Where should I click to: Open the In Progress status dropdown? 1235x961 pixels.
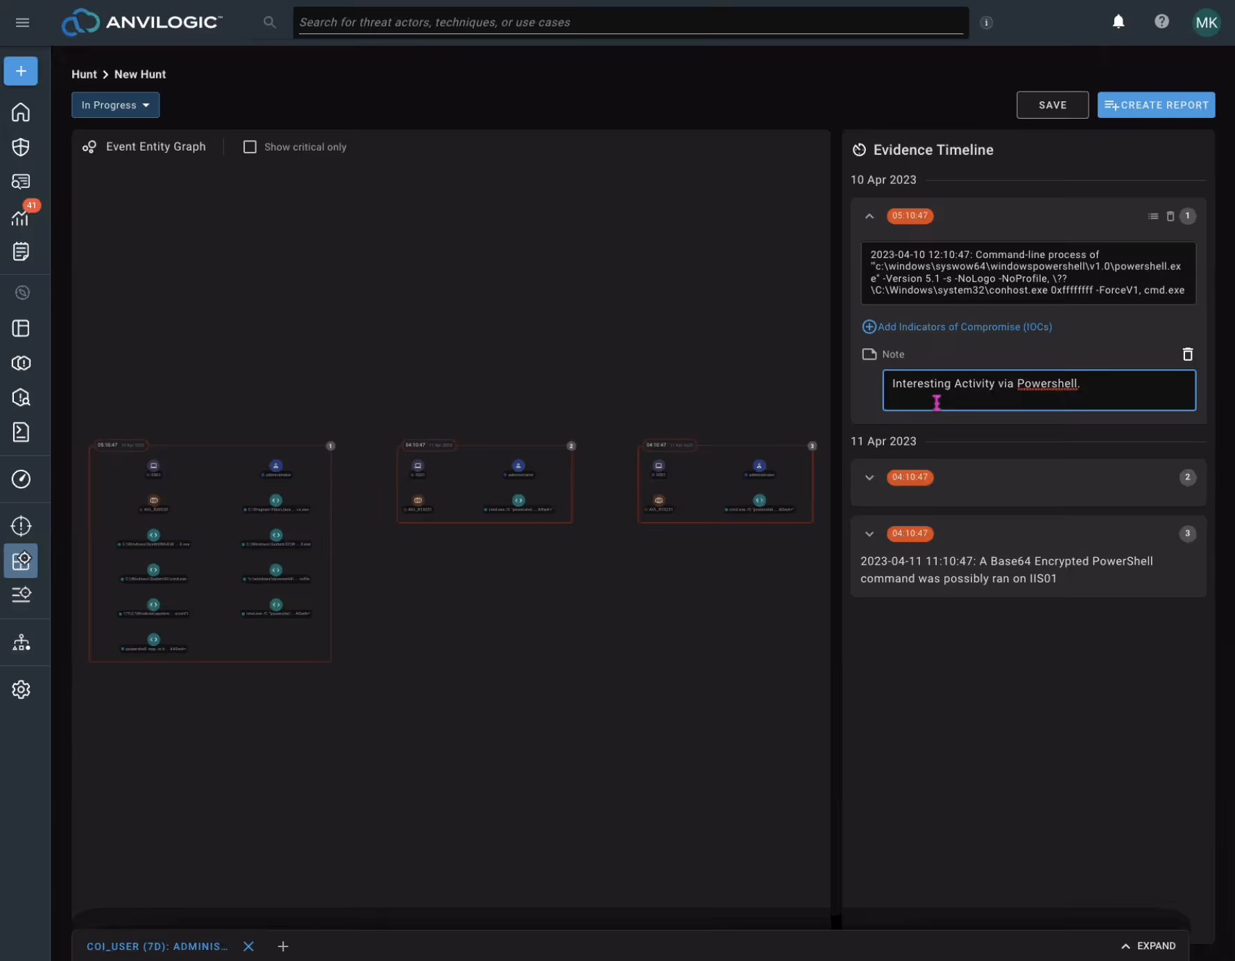pyautogui.click(x=115, y=105)
